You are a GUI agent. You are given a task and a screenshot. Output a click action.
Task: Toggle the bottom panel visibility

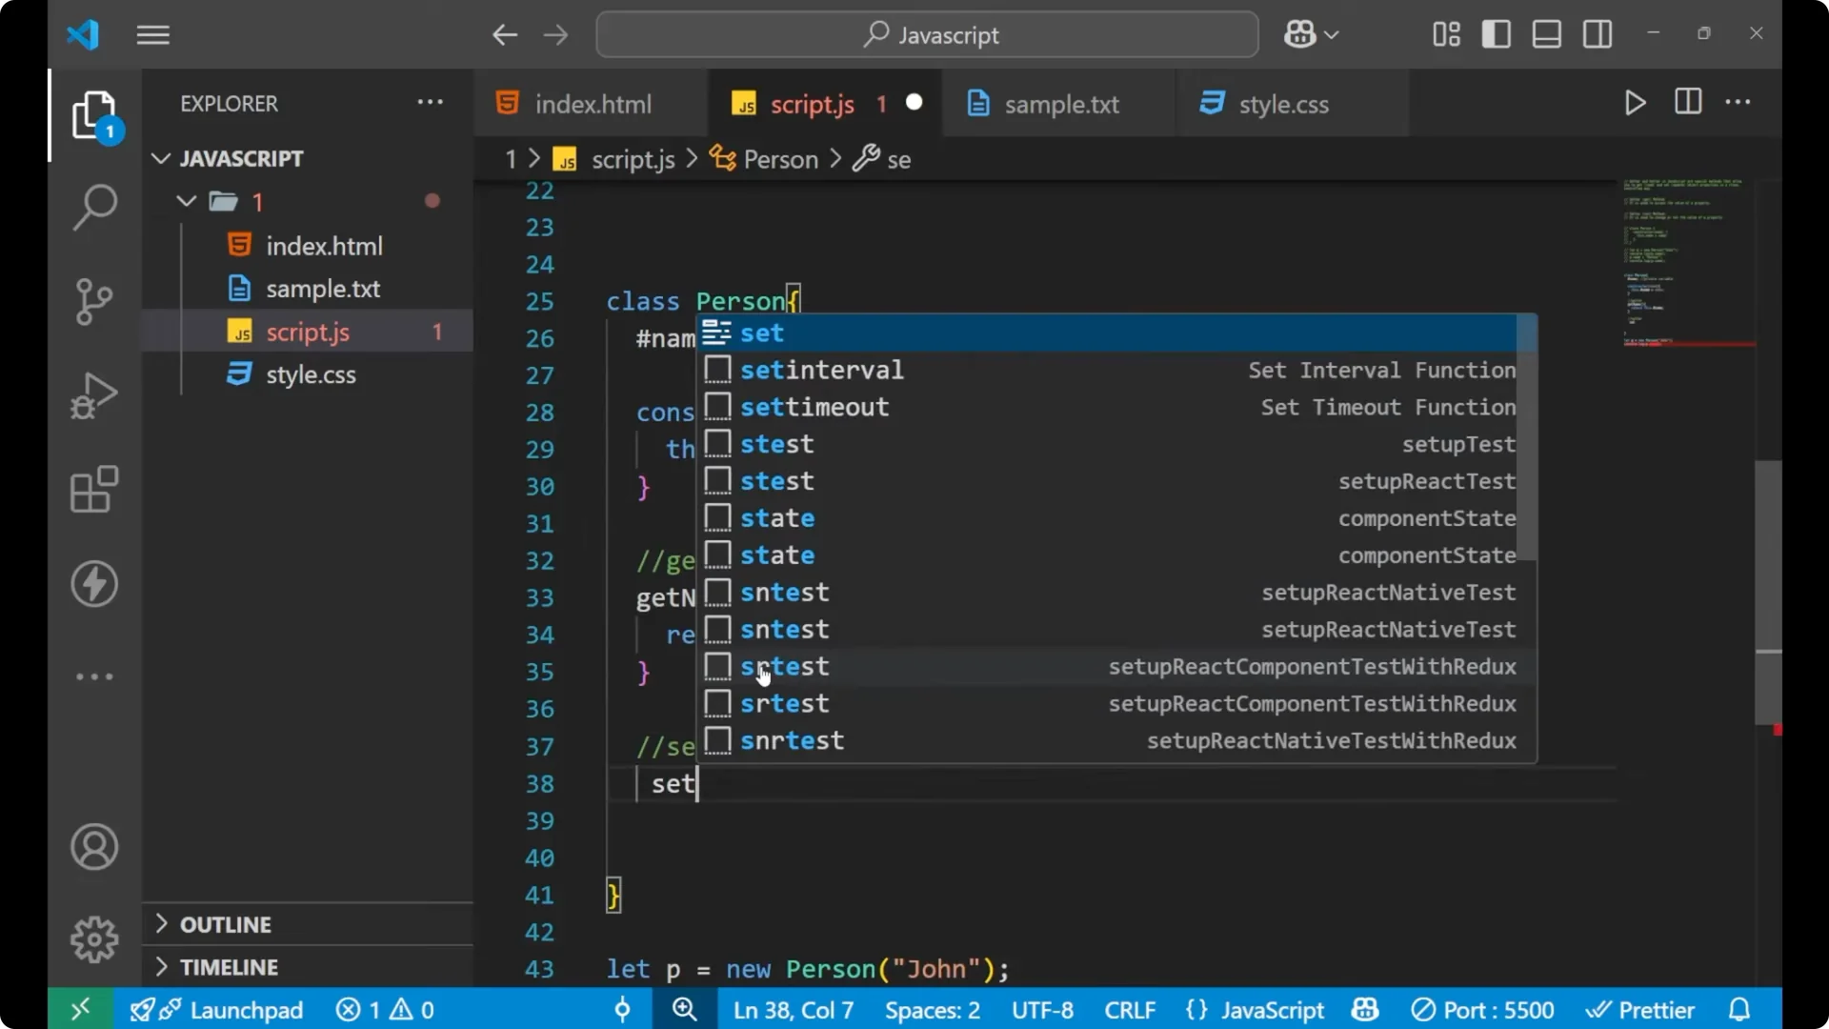[x=1545, y=34]
